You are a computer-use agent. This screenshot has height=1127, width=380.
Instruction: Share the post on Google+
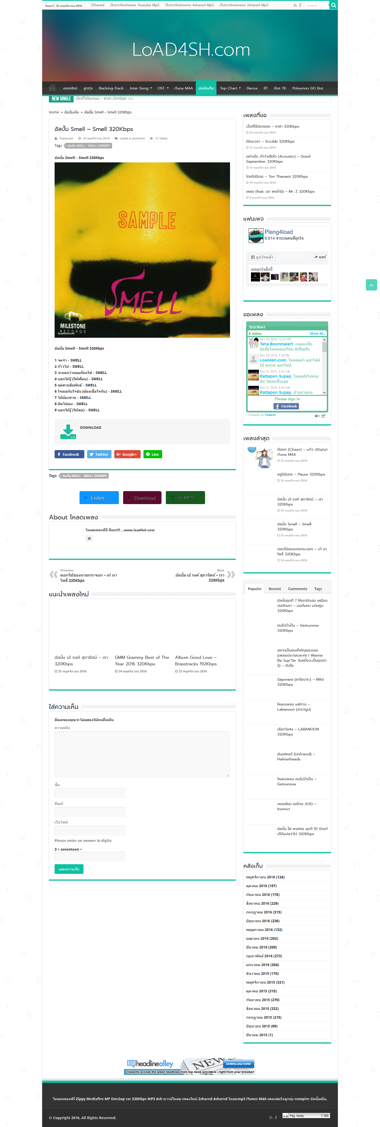tap(127, 454)
